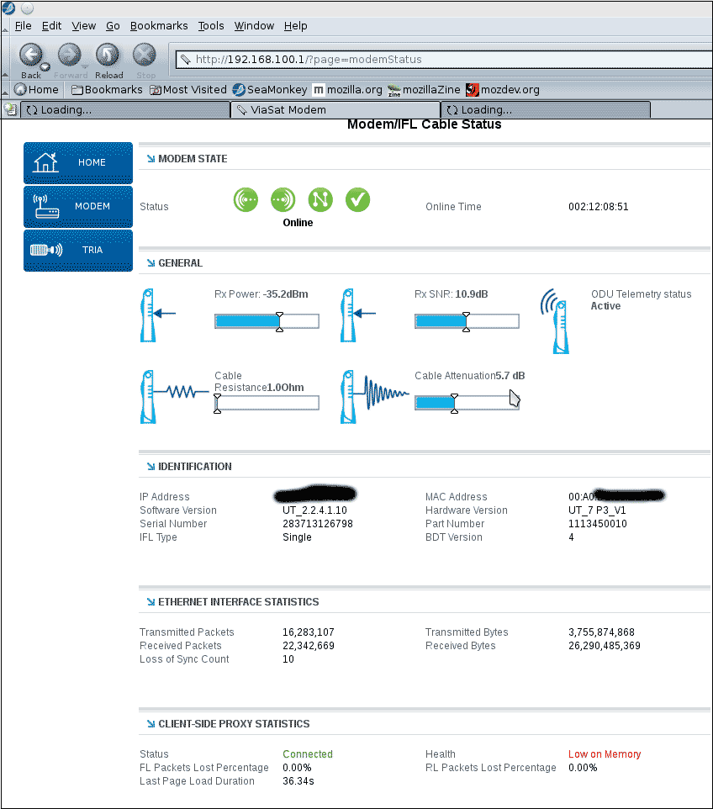Click the MODEM sidebar button
Image resolution: width=713 pixels, height=809 pixels.
[78, 207]
